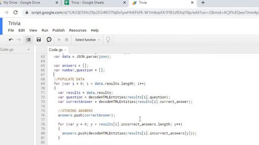259x145 pixels.
Task: Click the Trivia project title
Action: click(x=15, y=23)
